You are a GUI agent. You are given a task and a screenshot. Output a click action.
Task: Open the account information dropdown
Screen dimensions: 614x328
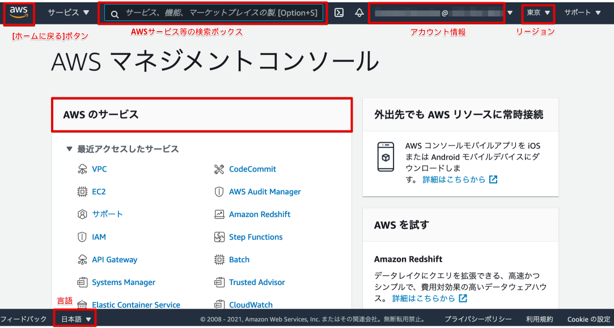[443, 13]
